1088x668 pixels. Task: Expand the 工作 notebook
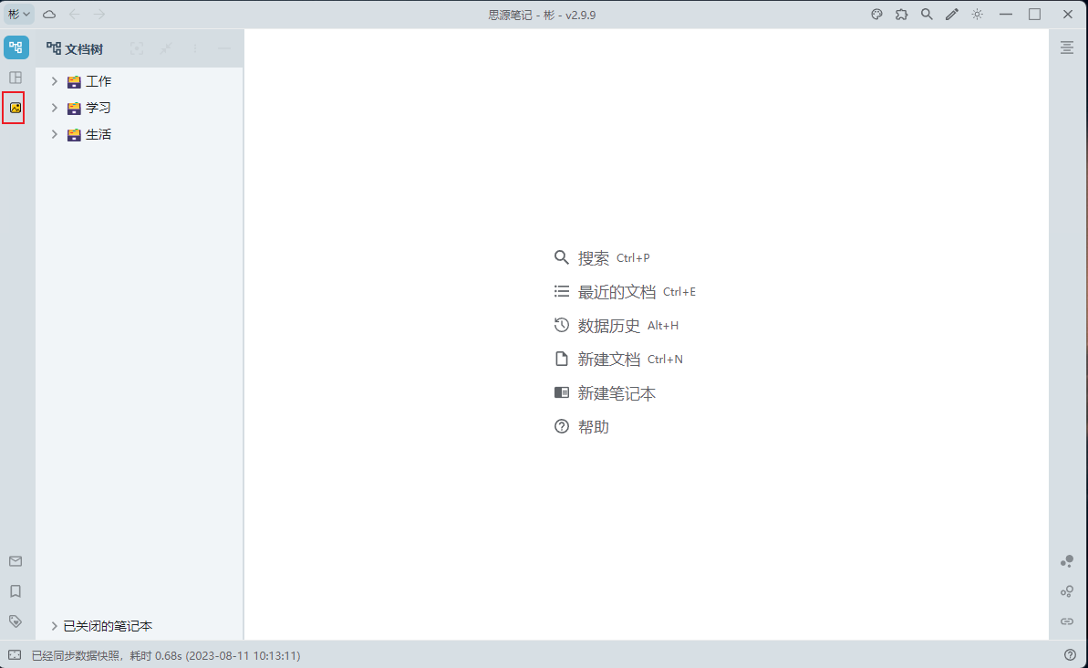pos(54,80)
